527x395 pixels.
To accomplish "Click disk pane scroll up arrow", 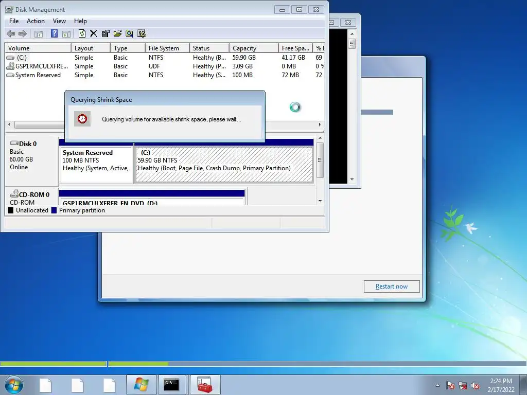I will tap(320, 138).
